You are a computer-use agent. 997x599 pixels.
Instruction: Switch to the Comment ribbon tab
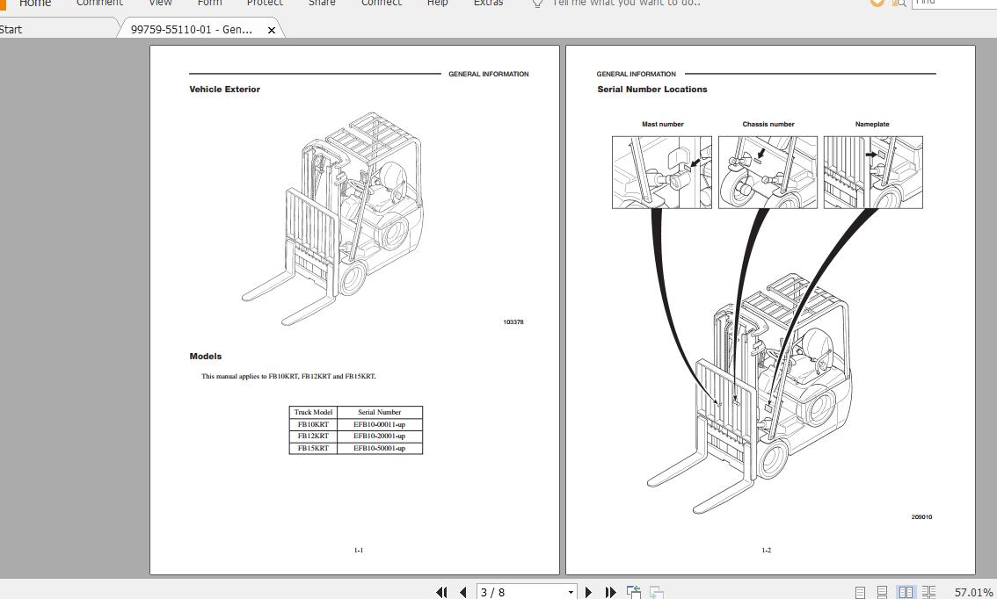coord(99,4)
